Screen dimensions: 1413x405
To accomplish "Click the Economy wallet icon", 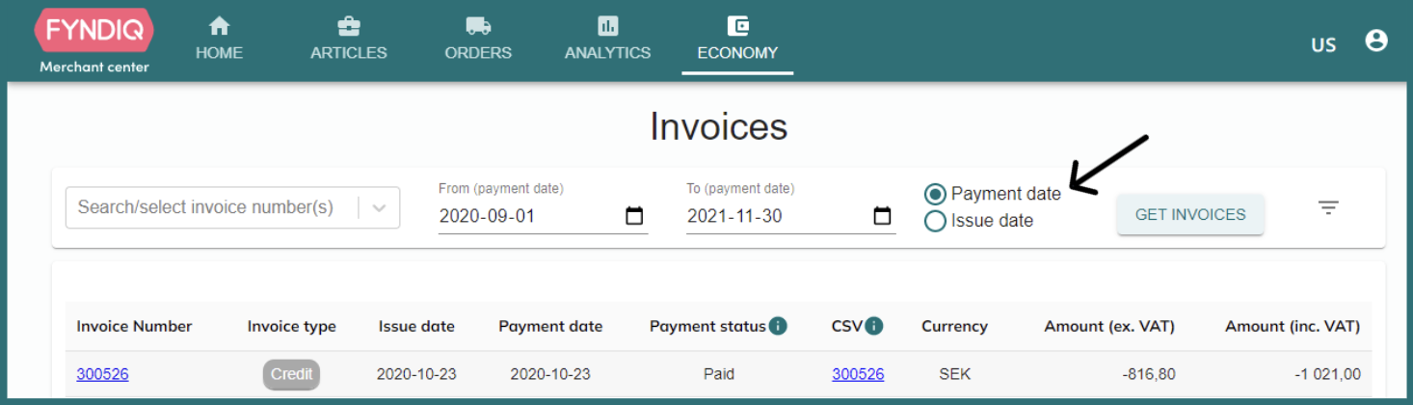I will coord(737,25).
